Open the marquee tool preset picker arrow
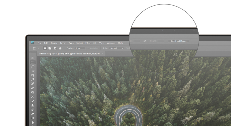This screenshot has width=231, height=126. point(39,48)
